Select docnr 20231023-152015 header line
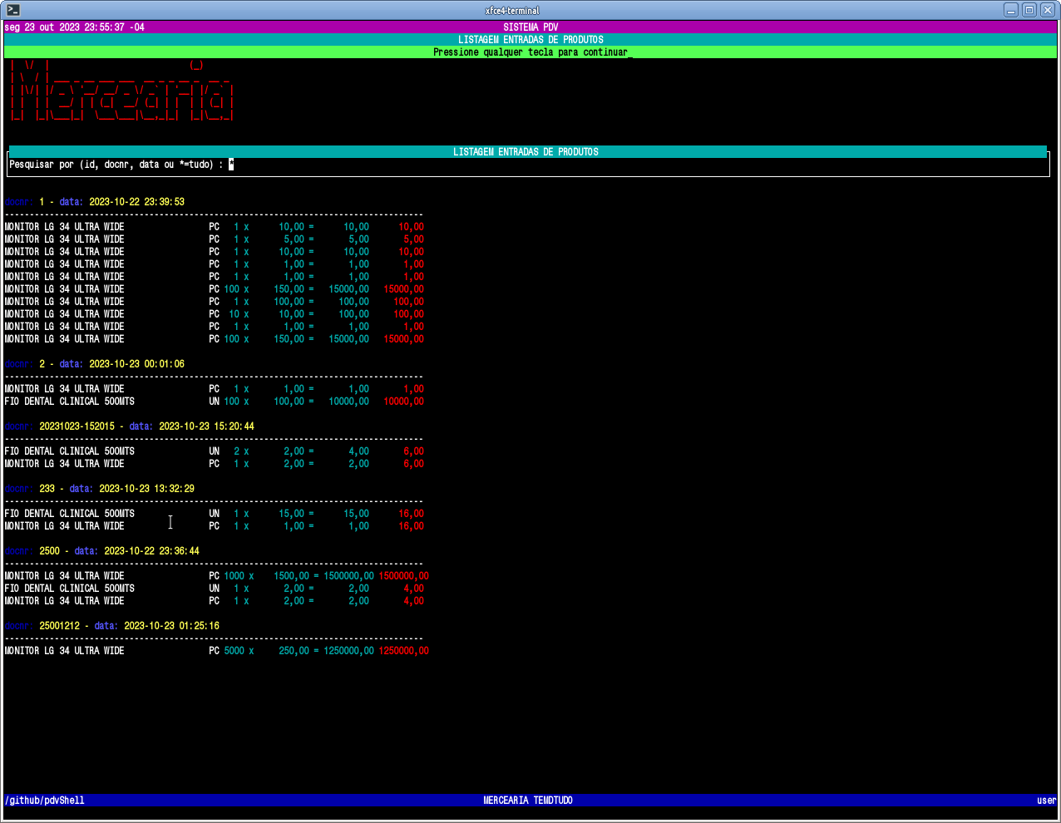 coord(130,426)
